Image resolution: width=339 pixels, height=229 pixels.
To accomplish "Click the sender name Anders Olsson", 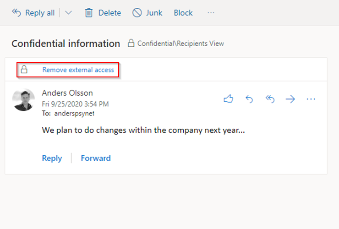I will pyautogui.click(x=67, y=93).
